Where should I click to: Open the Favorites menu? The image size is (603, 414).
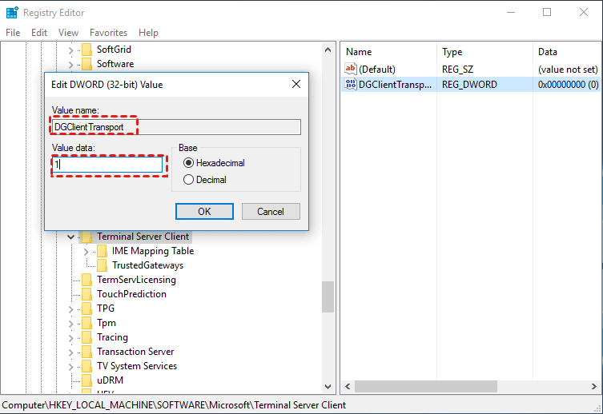pos(108,33)
